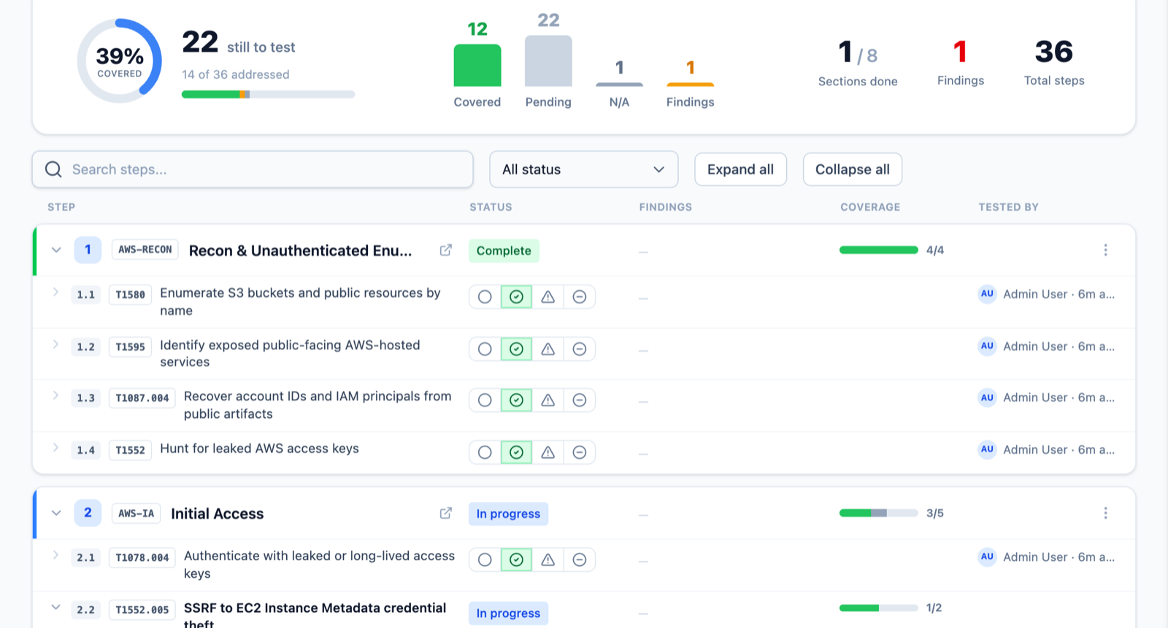This screenshot has width=1168, height=628.
Task: Click the gray Pending bar in chart
Action: [548, 61]
